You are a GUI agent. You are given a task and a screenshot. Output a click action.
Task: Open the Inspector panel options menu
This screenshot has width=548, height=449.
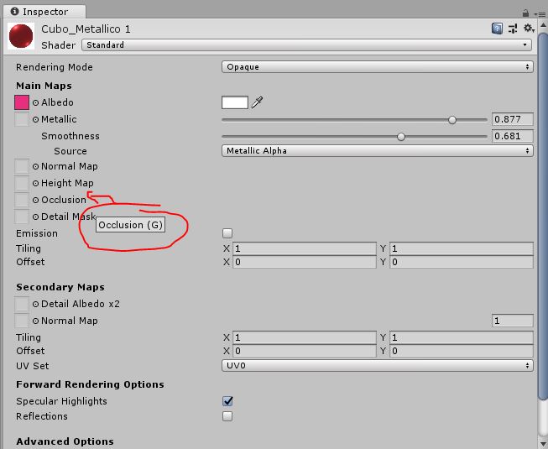(540, 14)
